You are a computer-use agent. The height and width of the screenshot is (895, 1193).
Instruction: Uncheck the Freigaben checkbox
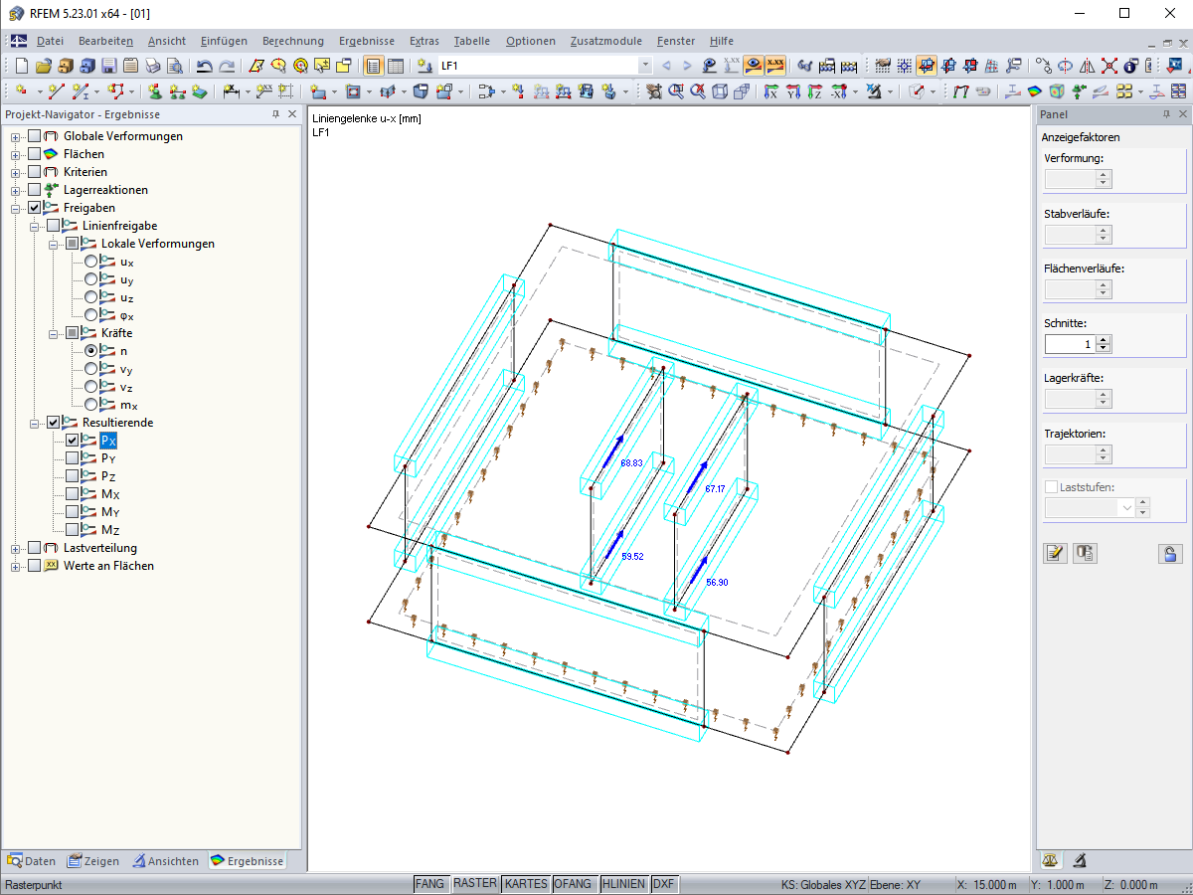pyautogui.click(x=35, y=208)
